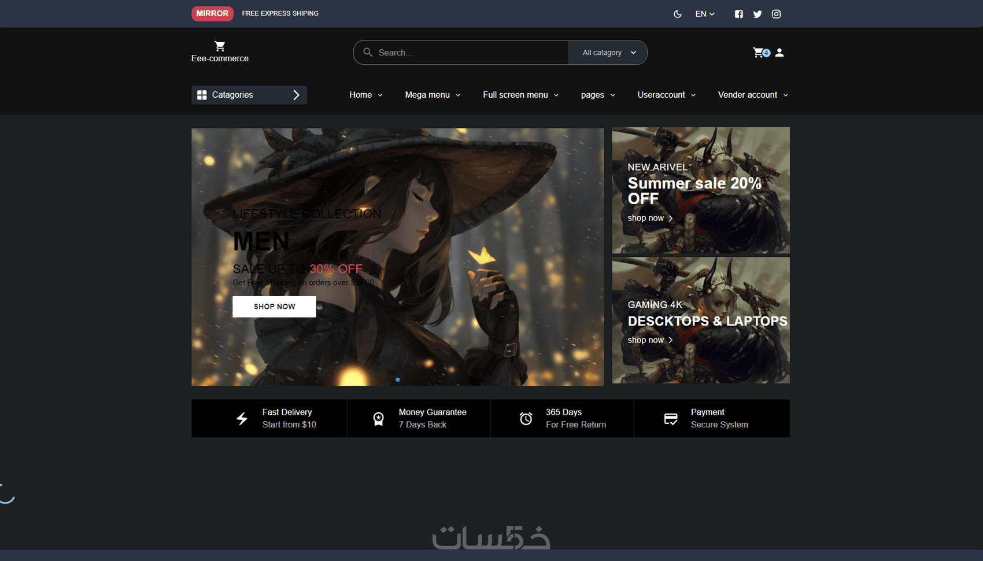
Task: Click the Eee-commerce cart logo
Action: pyautogui.click(x=220, y=51)
